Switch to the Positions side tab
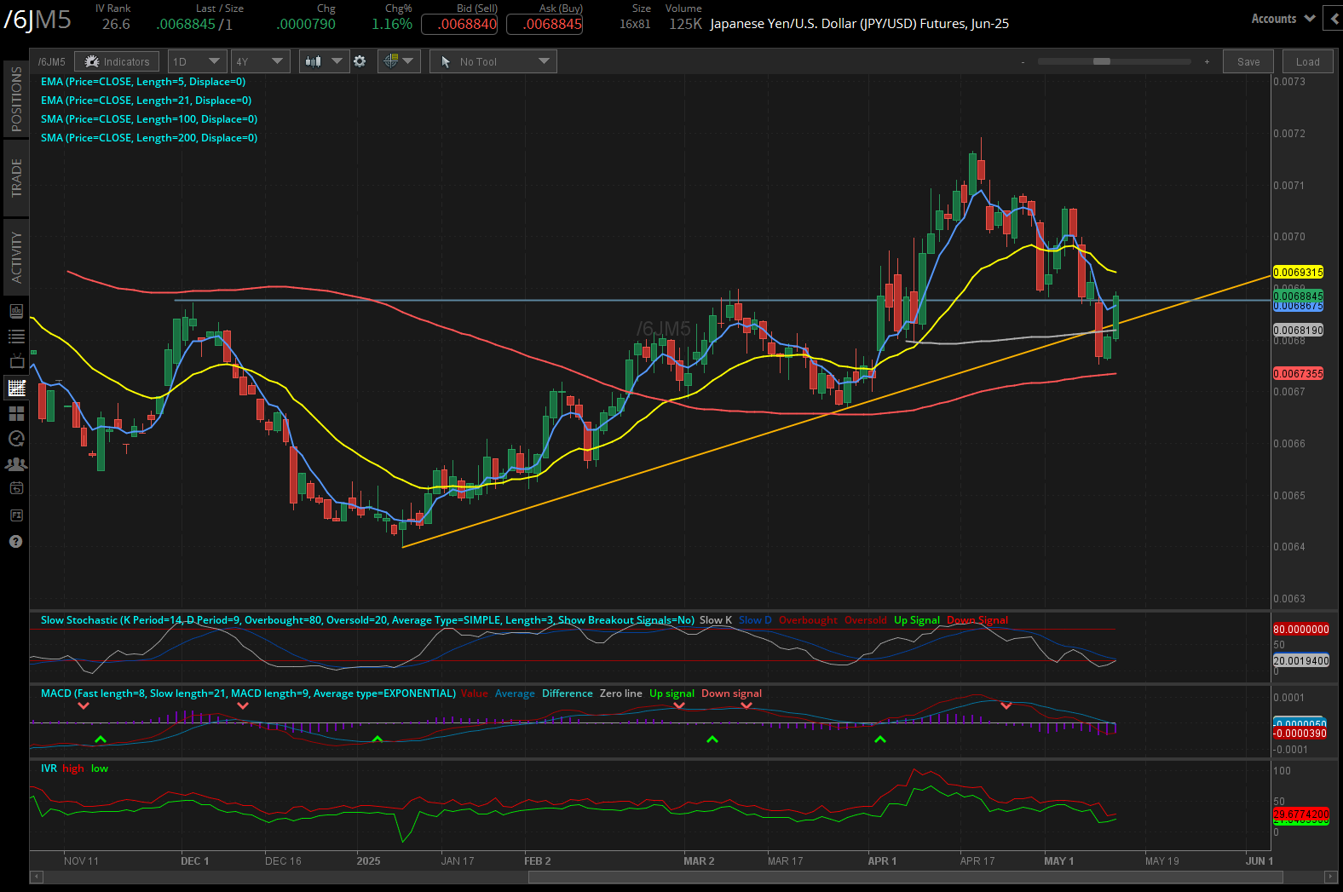Screen dimensions: 1343x892 (x=16, y=99)
